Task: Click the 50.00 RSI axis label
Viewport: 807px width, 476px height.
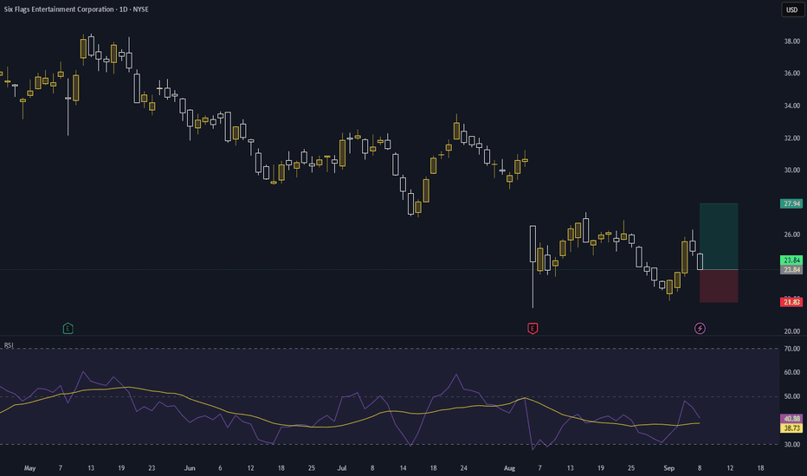Action: click(791, 396)
